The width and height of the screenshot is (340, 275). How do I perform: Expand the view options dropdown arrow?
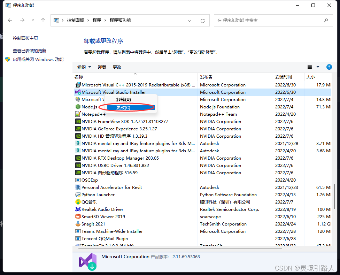click(x=318, y=67)
